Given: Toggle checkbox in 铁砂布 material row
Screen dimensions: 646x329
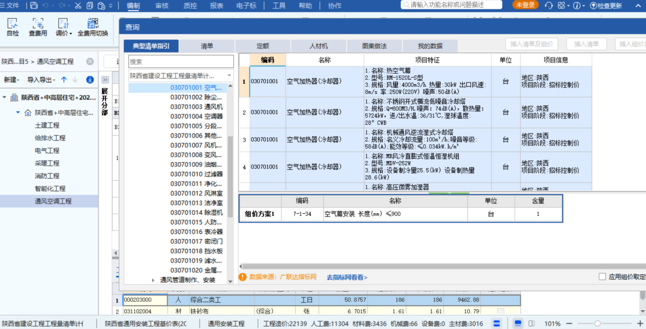Looking at the screenshot, I should 501,312.
